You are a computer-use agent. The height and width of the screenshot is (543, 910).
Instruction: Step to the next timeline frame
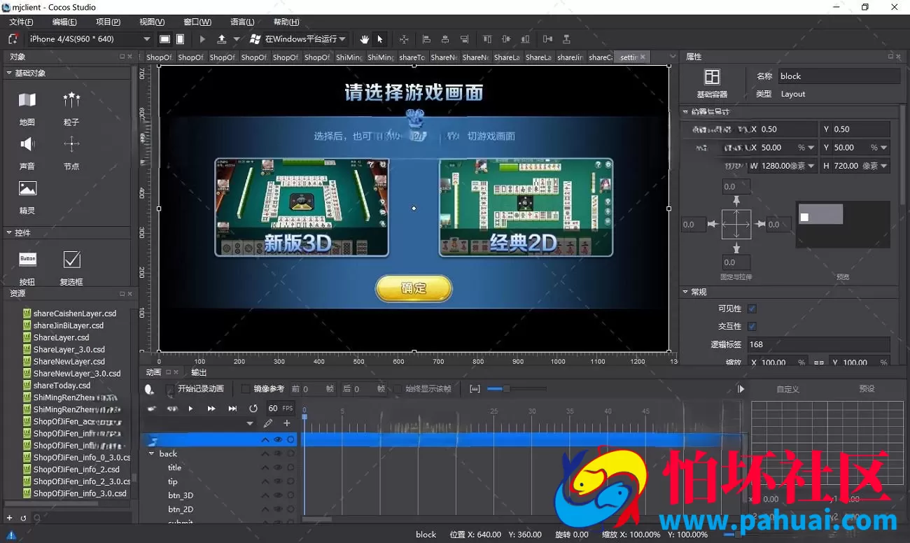(211, 408)
